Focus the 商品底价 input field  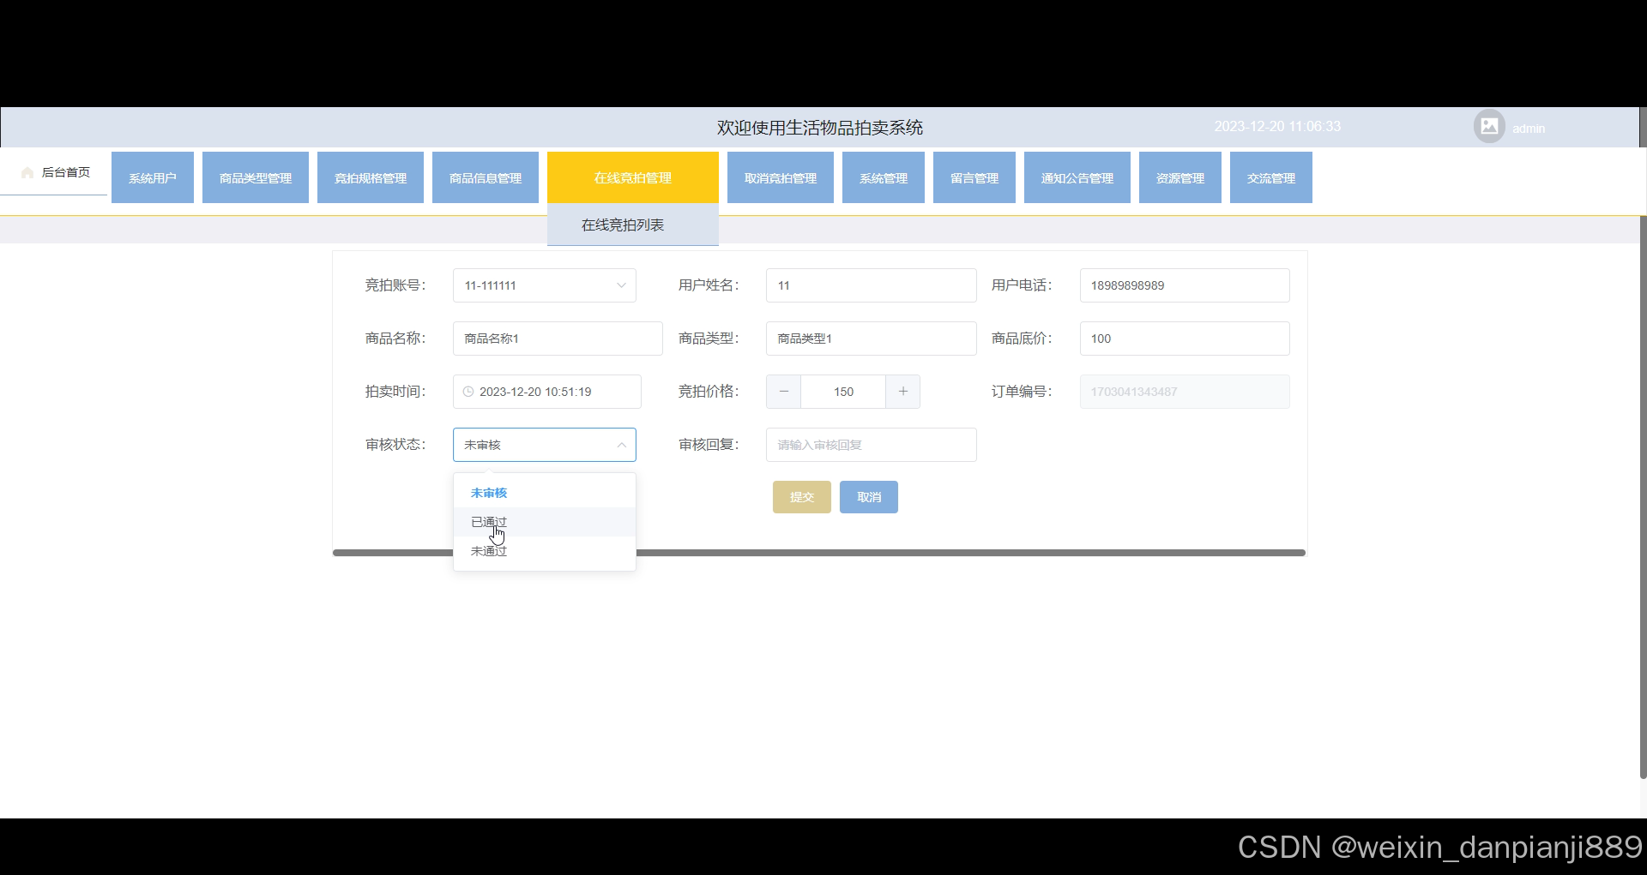click(1185, 339)
